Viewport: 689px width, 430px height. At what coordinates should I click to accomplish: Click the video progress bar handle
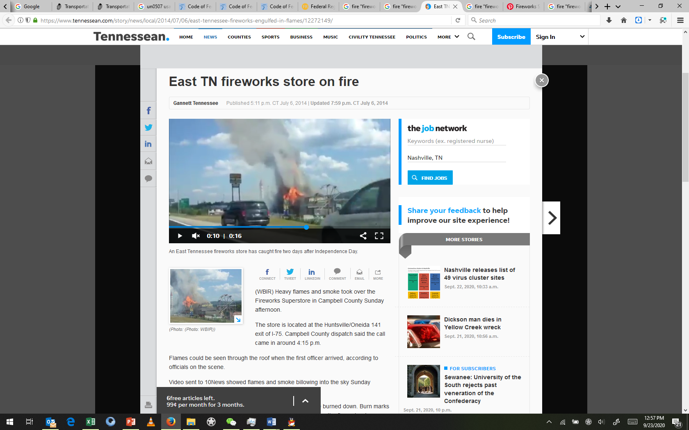tap(306, 227)
